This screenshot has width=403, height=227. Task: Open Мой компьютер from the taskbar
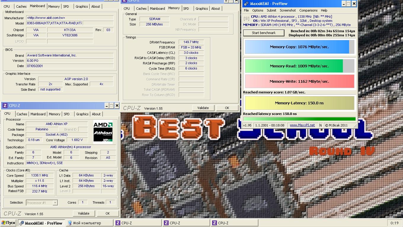coord(89,223)
